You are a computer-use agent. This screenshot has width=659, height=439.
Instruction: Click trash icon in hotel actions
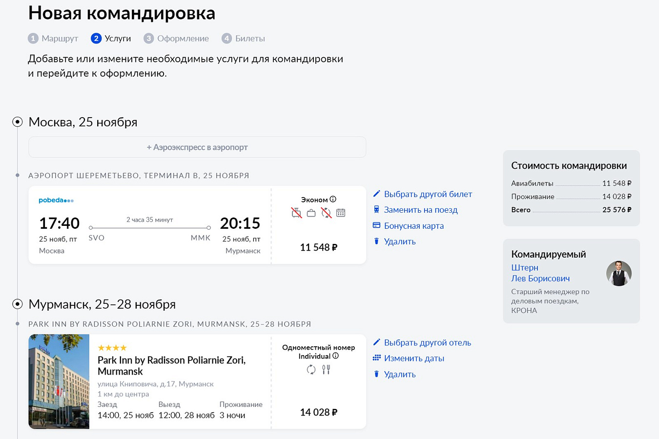376,374
